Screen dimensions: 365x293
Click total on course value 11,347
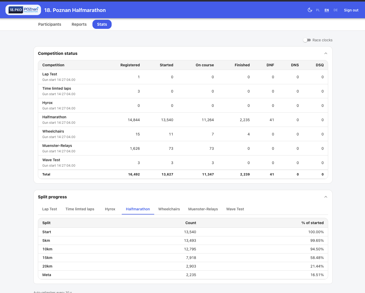tap(208, 174)
